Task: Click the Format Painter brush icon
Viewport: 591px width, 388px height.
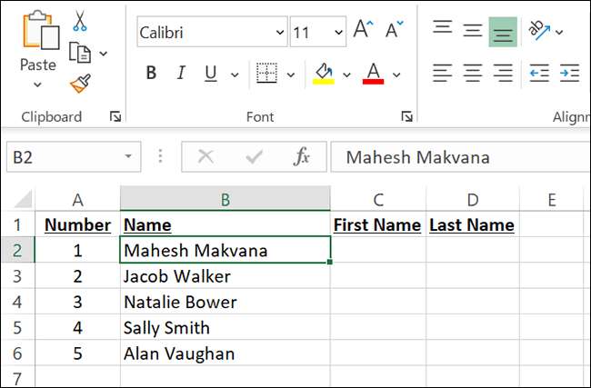Action: tap(80, 84)
